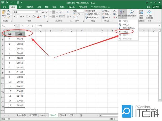This screenshot has width=162, height=121.
Task: Toggle Wrap Text
Action: 68,12
